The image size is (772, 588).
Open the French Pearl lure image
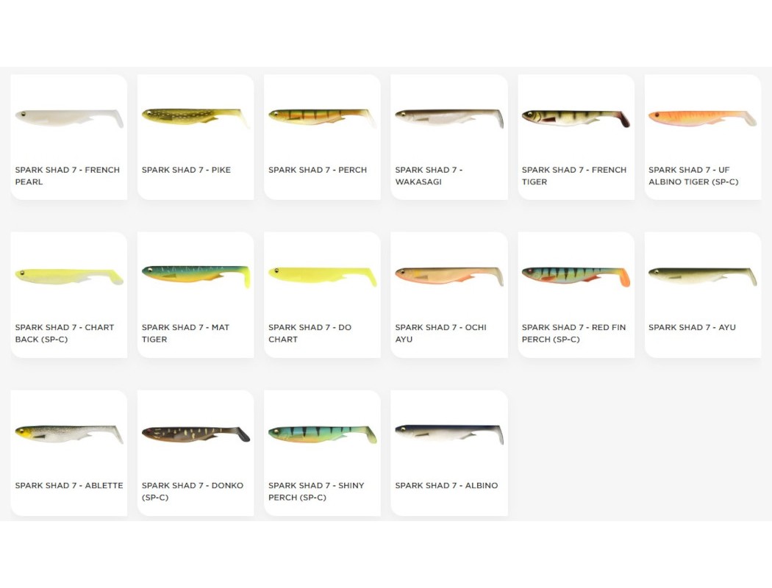[69, 118]
